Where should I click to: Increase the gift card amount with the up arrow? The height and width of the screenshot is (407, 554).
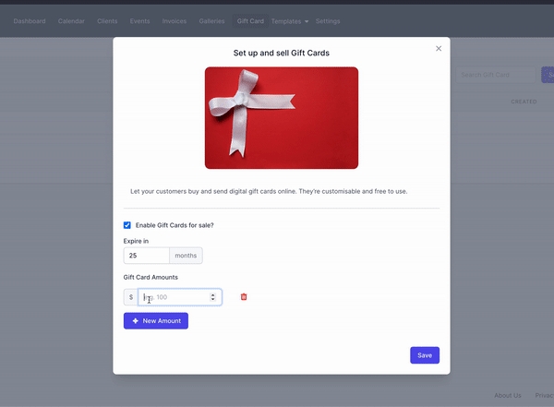(x=213, y=294)
